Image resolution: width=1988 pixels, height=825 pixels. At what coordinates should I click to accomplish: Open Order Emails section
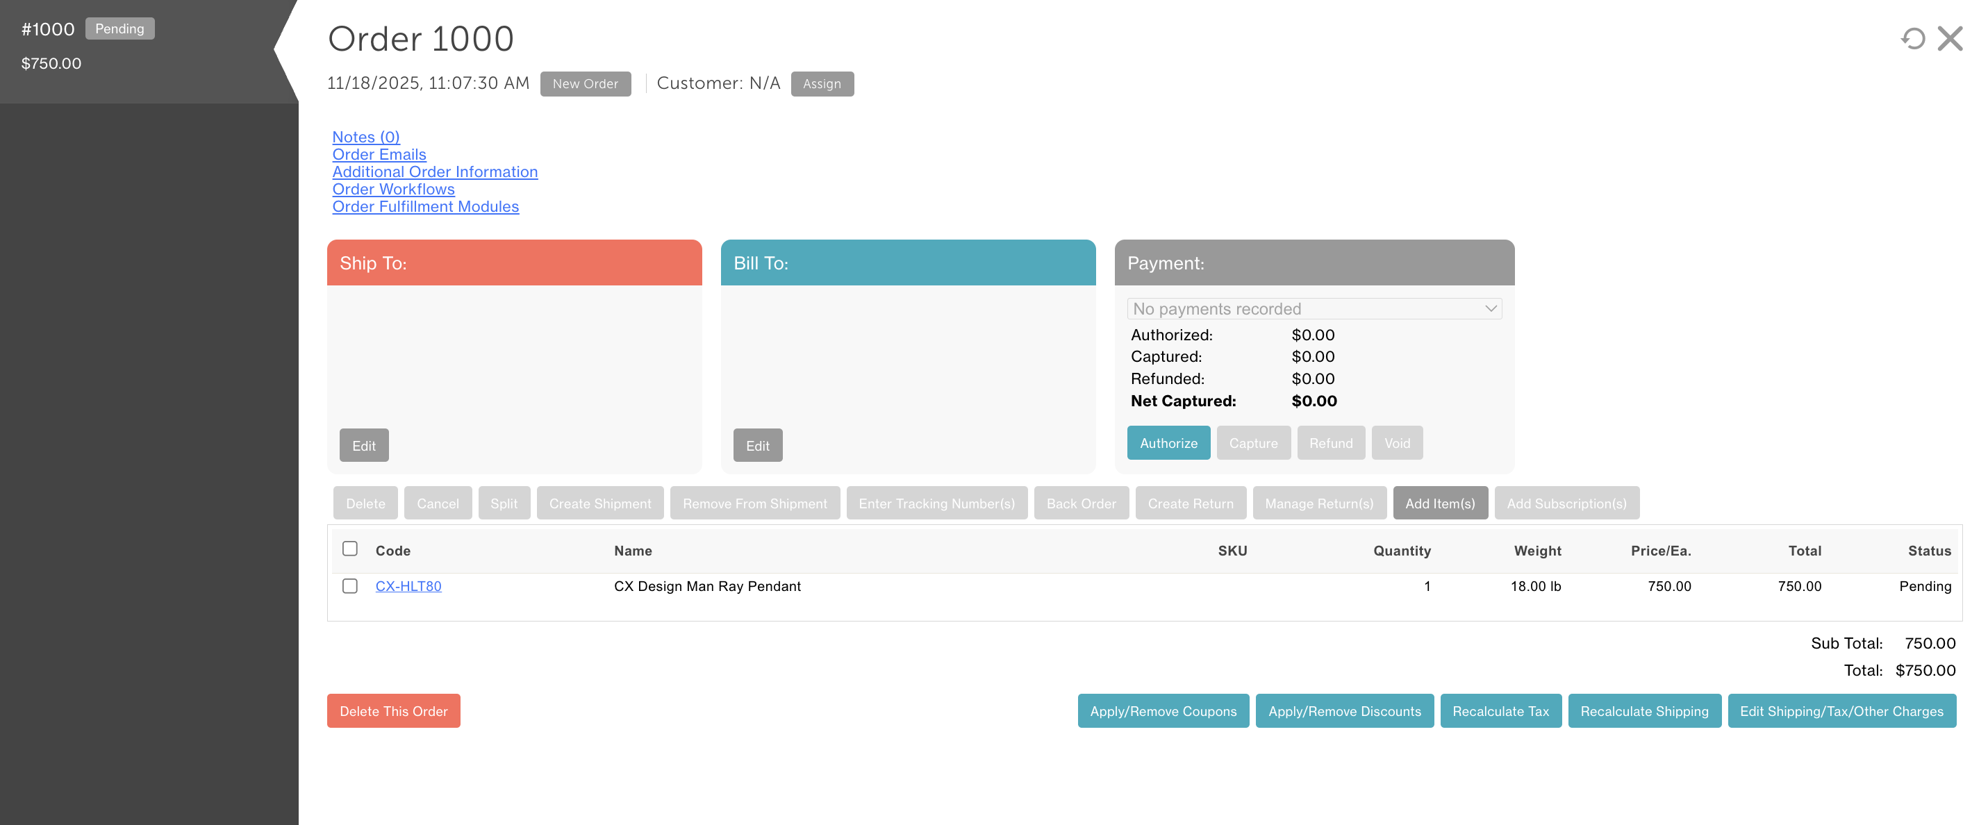point(379,154)
